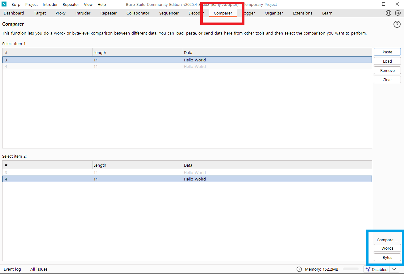Image resolution: width=404 pixels, height=274 pixels.
Task: Click the Memory: 152.2MB status text
Action: click(x=322, y=269)
